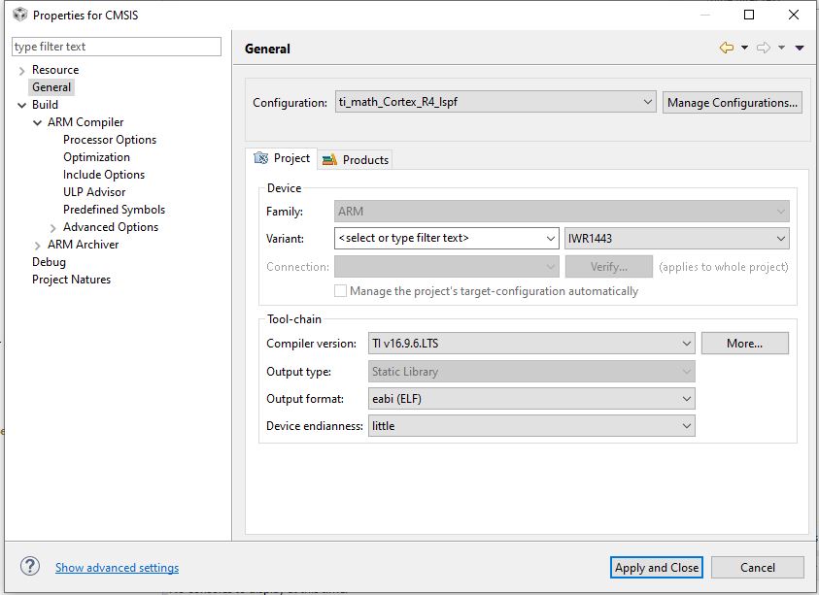Viewport: 819px width, 595px height.
Task: Select Resource tree item label
Action: 55,70
